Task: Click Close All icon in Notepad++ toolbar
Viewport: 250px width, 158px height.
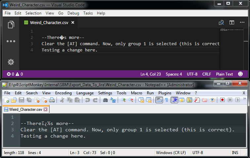Action: [44, 100]
